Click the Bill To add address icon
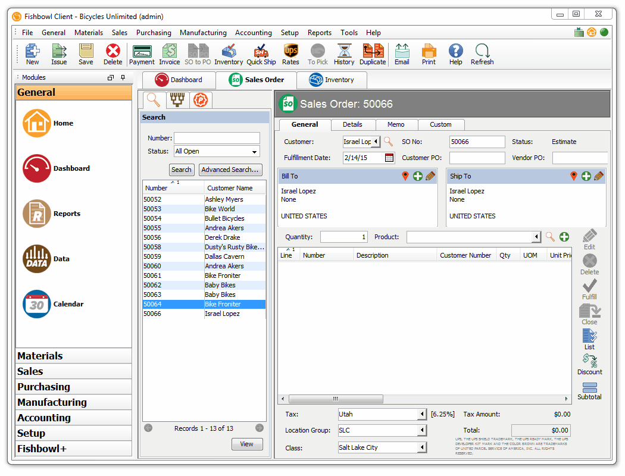 point(418,176)
